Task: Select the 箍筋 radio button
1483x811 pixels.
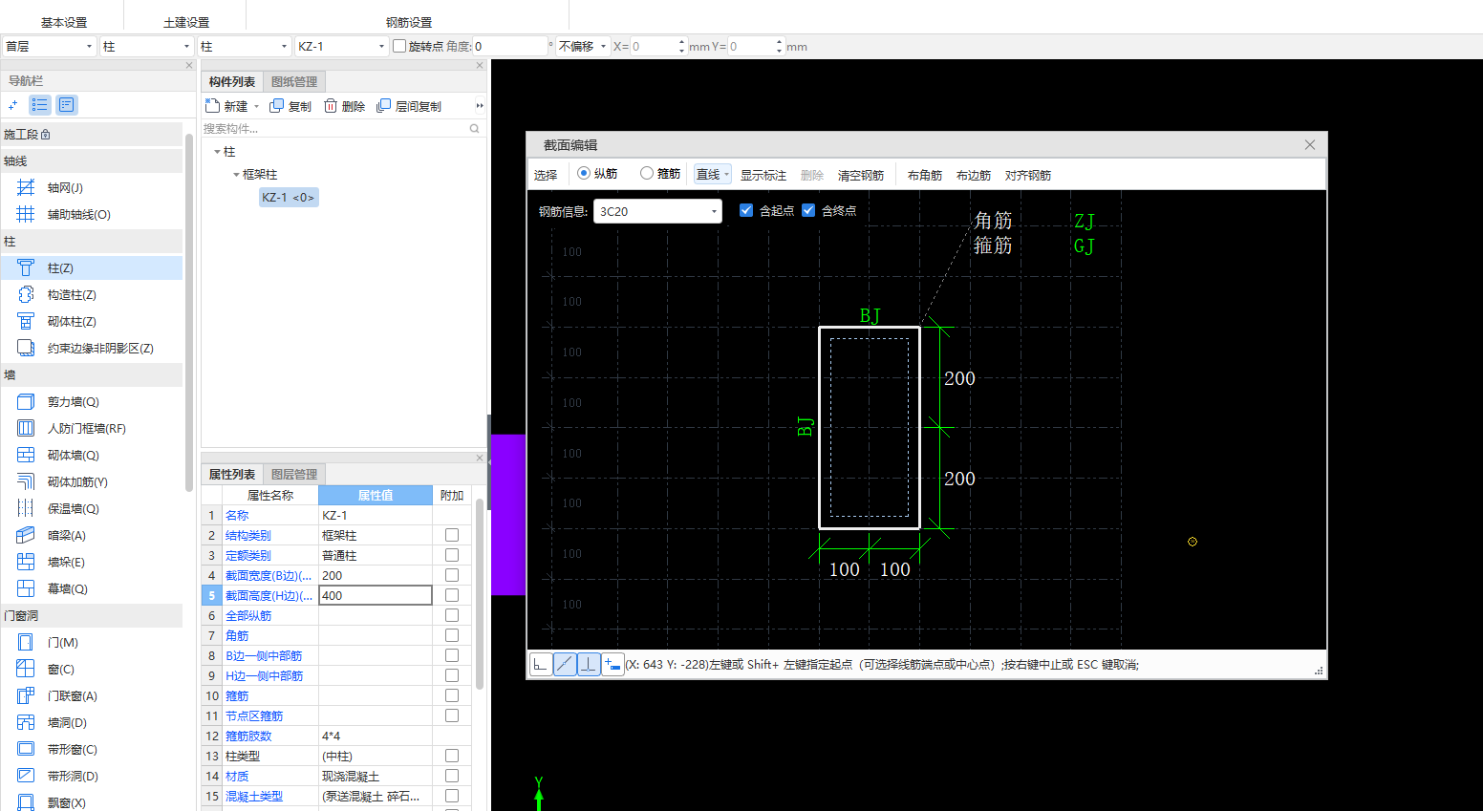Action: (x=647, y=174)
